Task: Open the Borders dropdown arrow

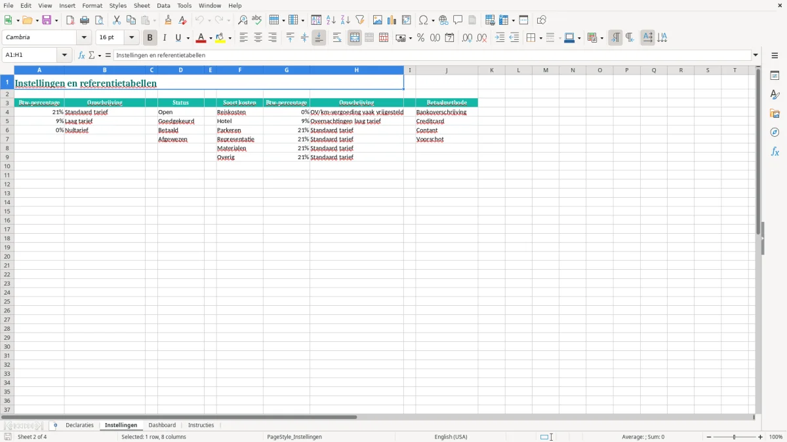Action: pyautogui.click(x=540, y=38)
